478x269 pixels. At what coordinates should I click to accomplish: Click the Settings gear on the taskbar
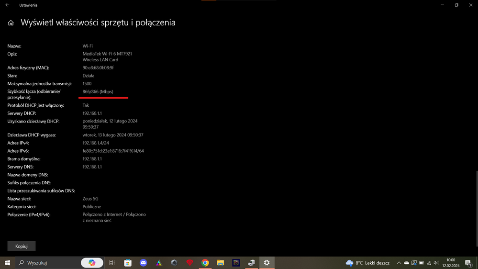pyautogui.click(x=267, y=263)
